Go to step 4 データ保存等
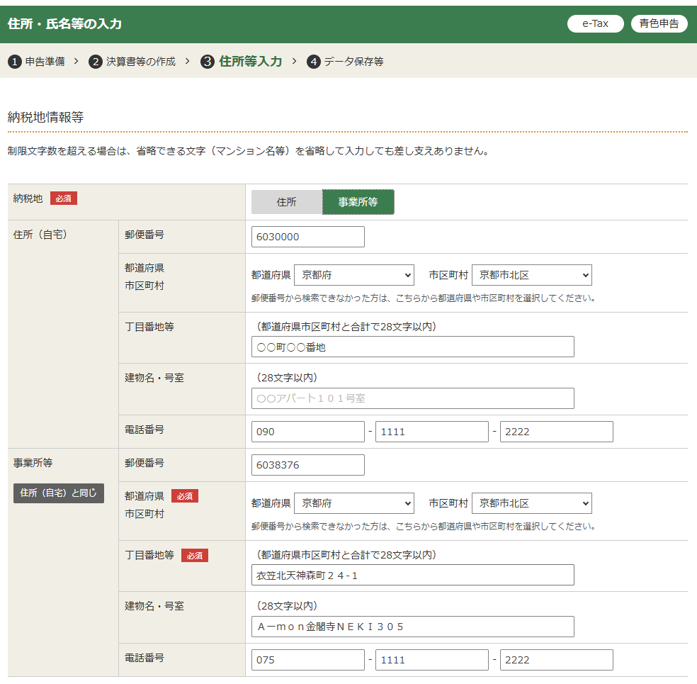Screen dimensions: 697x684 346,62
